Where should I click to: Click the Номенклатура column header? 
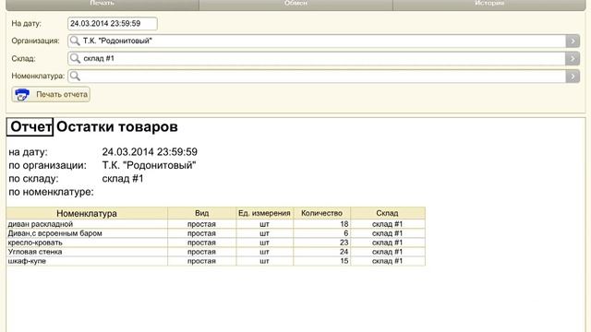tap(87, 213)
